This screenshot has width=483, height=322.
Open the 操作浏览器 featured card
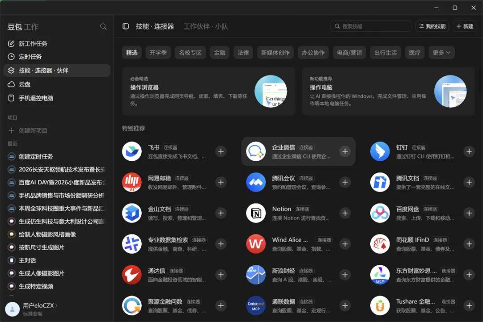point(208,92)
